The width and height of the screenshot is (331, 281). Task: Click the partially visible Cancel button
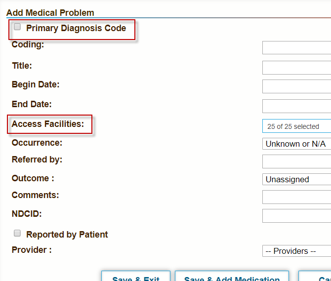[x=316, y=277]
